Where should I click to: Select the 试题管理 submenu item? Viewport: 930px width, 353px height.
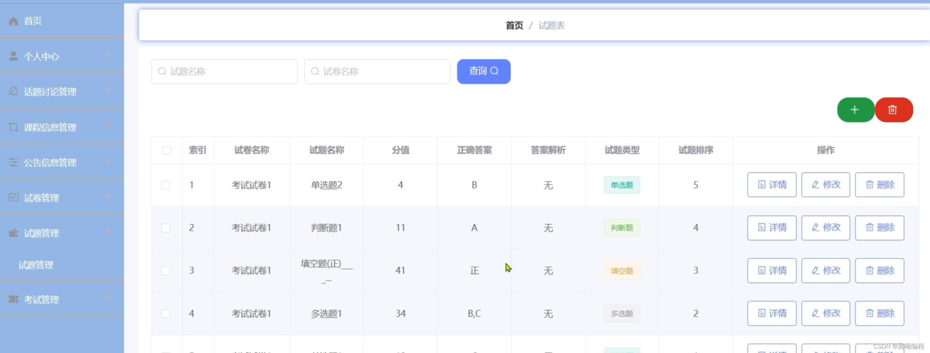(x=62, y=265)
